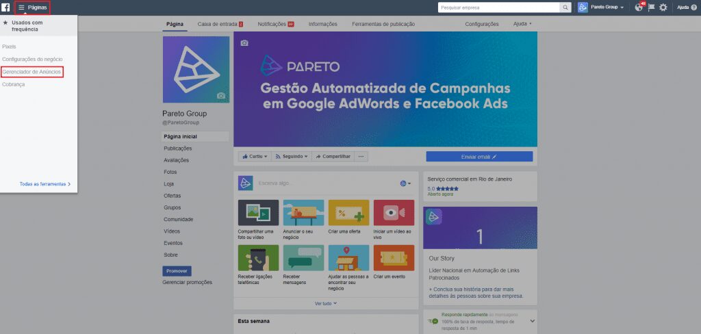The width and height of the screenshot is (701, 334).
Task: Open the globe notifications icon
Action: click(x=639, y=8)
